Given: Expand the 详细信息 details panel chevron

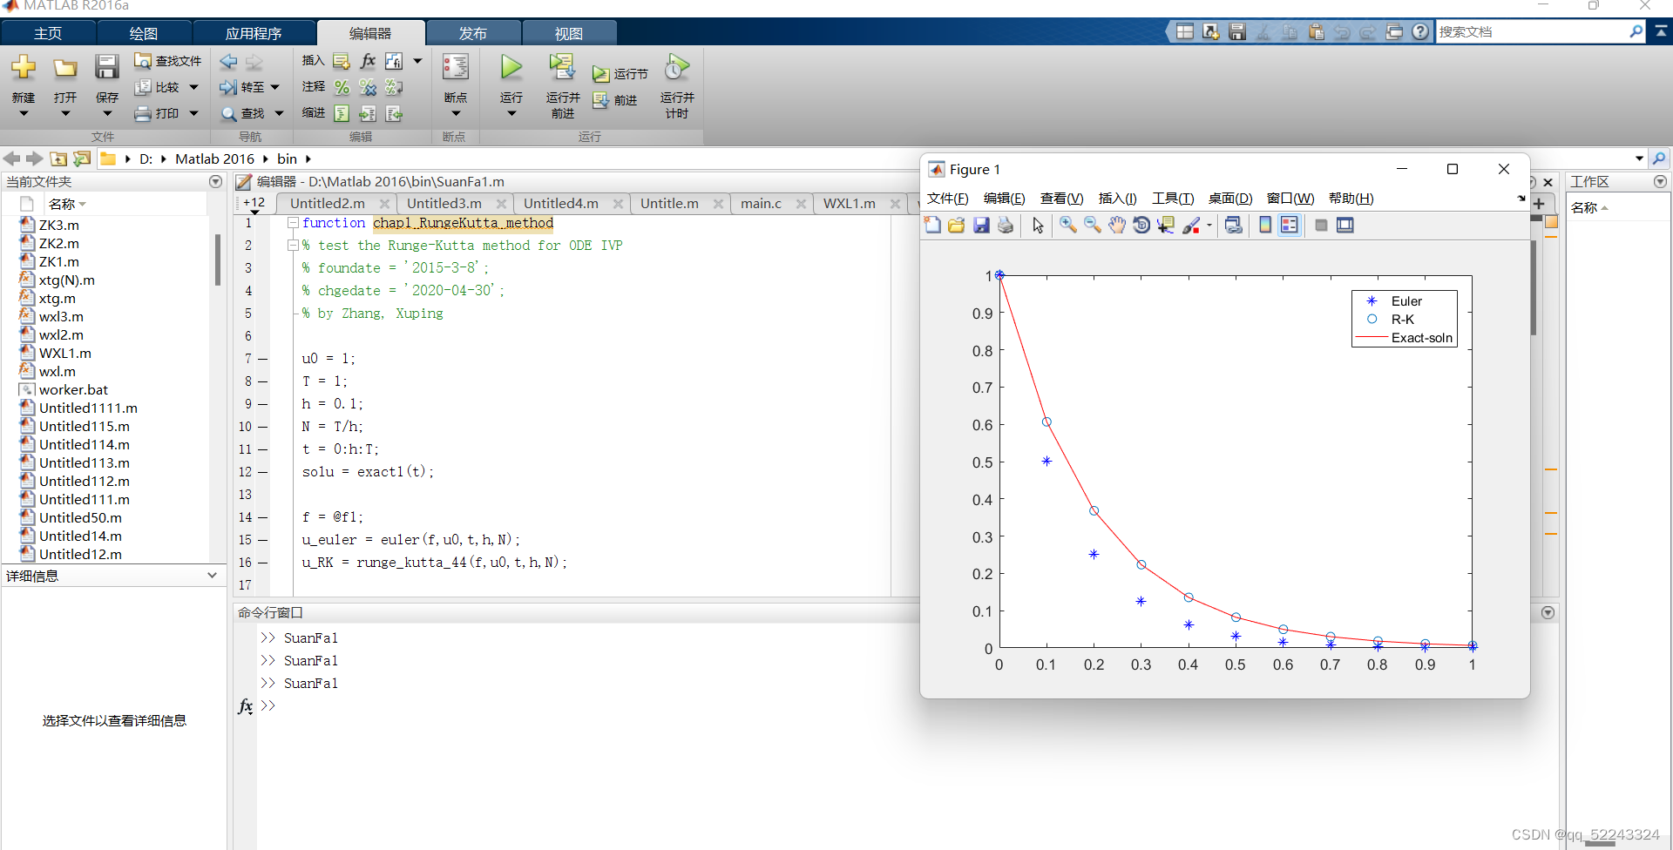Looking at the screenshot, I should point(212,575).
